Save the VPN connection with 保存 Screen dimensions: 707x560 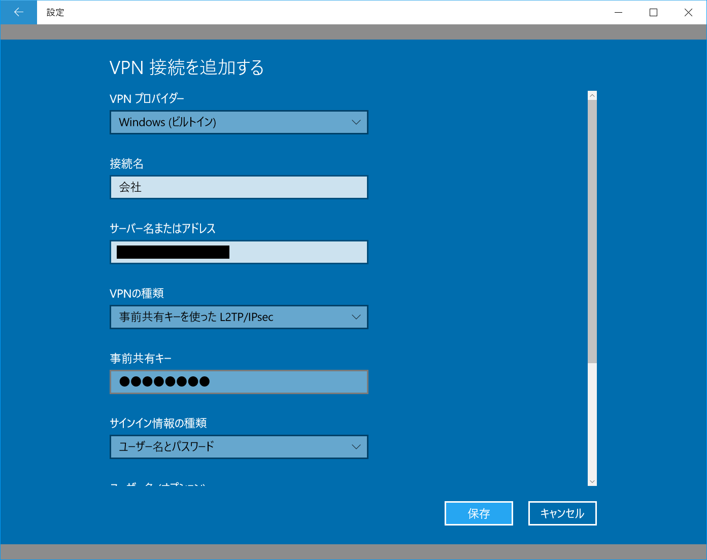[478, 513]
